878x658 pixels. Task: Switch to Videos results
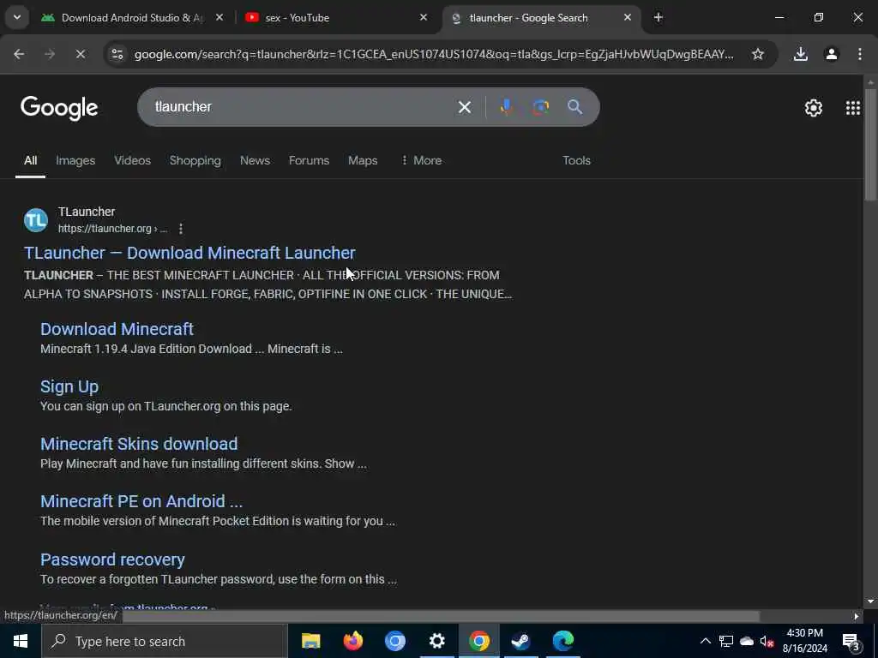coord(133,160)
